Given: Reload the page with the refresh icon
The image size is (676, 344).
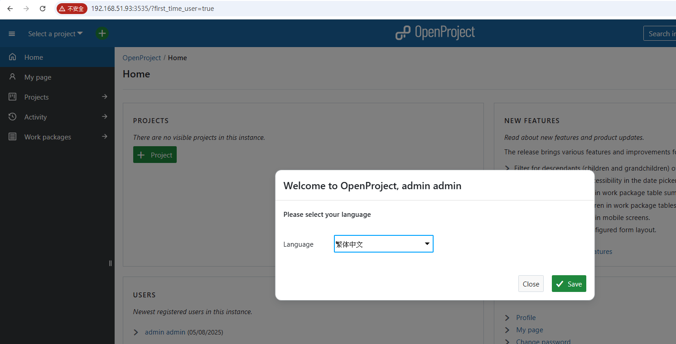Looking at the screenshot, I should tap(43, 9).
